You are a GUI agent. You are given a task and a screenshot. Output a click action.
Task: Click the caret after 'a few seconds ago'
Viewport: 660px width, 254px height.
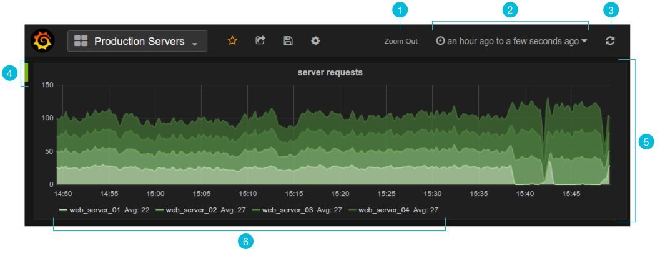584,41
